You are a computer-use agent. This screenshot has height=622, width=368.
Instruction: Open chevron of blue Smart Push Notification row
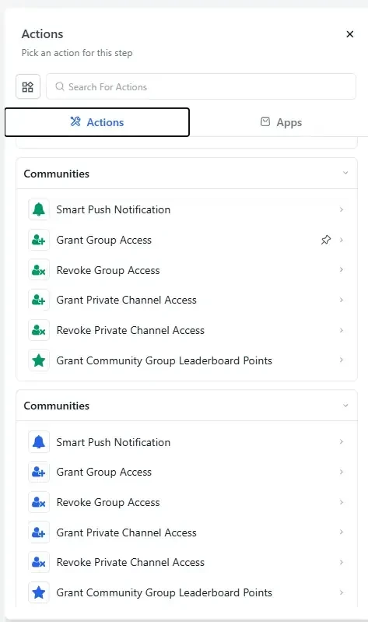click(342, 441)
